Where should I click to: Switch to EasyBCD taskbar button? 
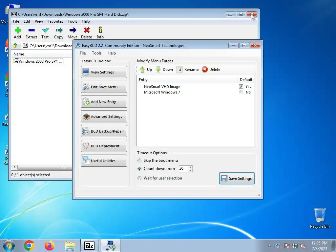[111, 245]
